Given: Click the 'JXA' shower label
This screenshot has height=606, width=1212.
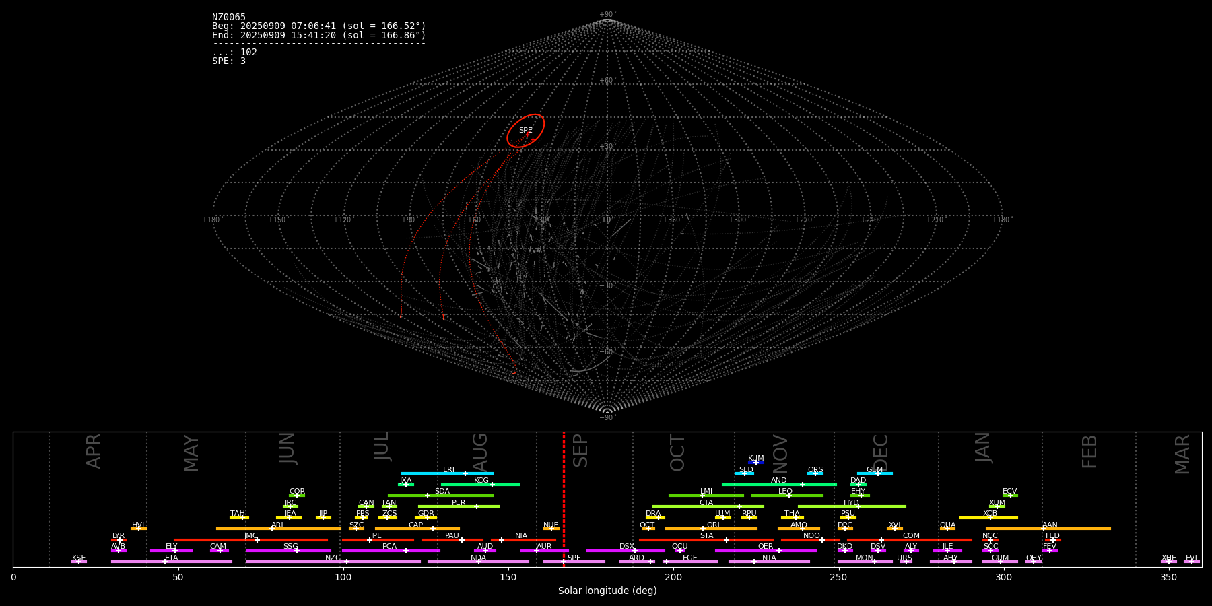Looking at the screenshot, I should [x=405, y=481].
